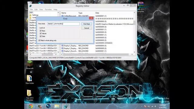Click the values pane vertical scrollbar thumb
Image resolution: width=194 pixels, height=109 pixels.
(x=134, y=23)
